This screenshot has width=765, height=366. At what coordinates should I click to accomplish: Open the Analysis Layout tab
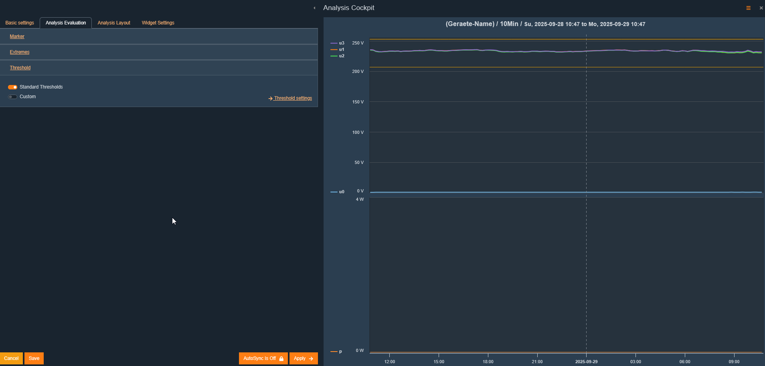click(x=114, y=23)
